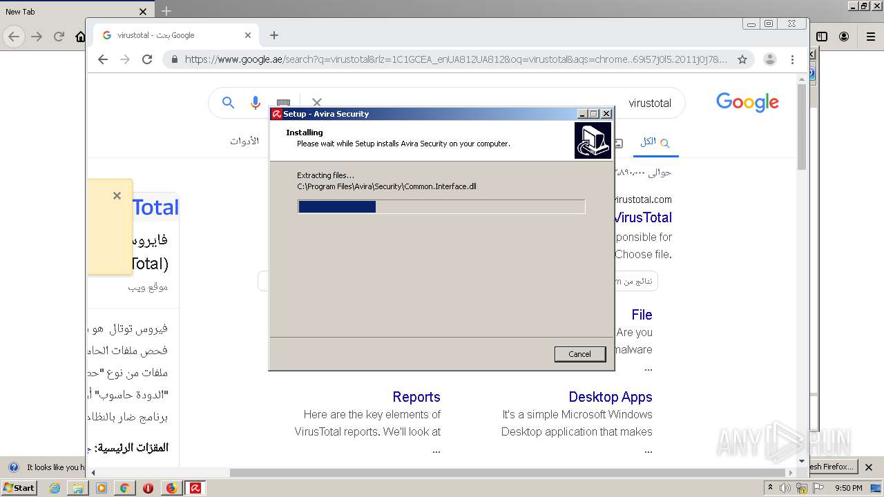Click the horizontal scrollbar at page bottom
884x497 pixels.
511,473
